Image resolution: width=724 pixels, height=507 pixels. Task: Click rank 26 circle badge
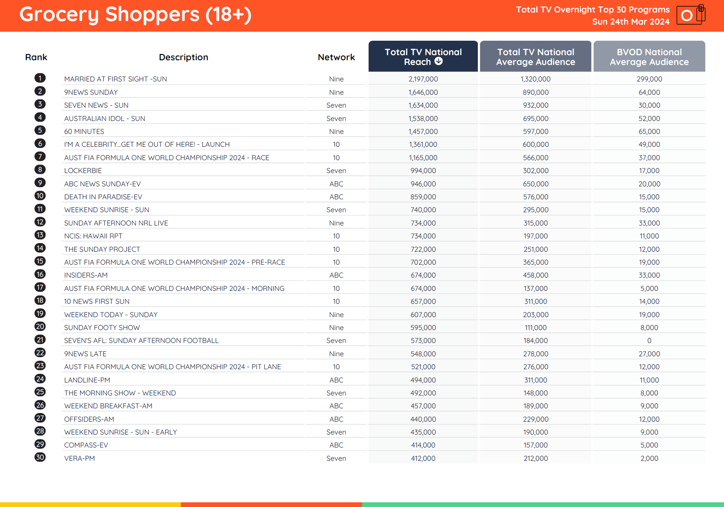[40, 405]
